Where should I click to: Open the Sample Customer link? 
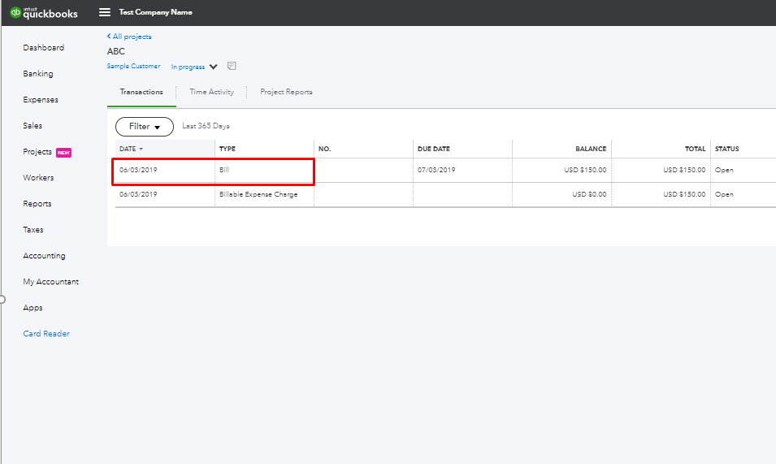click(133, 67)
